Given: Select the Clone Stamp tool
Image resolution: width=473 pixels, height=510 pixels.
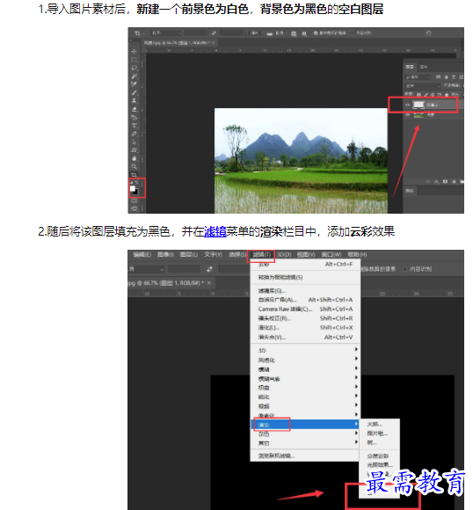Looking at the screenshot, I should 134,101.
